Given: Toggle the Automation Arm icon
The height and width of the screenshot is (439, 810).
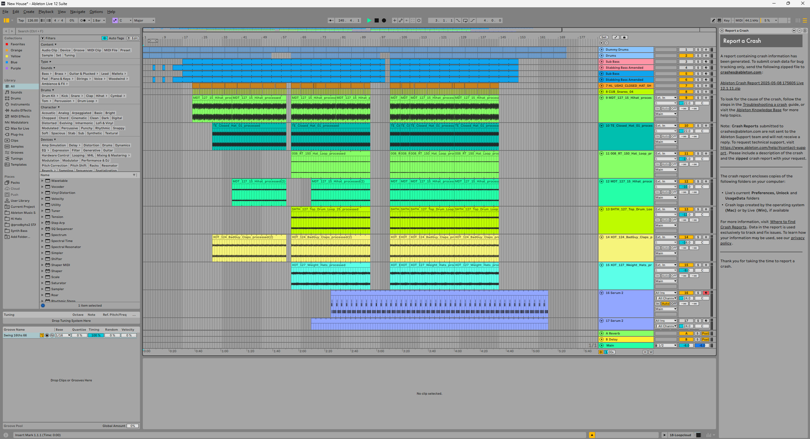Looking at the screenshot, I should point(401,21).
